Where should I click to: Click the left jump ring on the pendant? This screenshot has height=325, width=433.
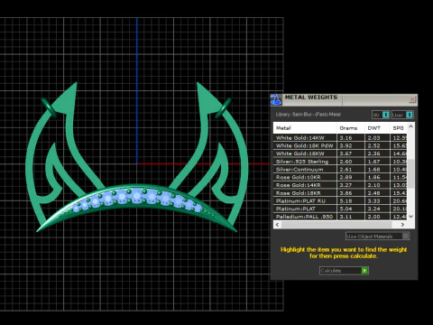(48, 107)
